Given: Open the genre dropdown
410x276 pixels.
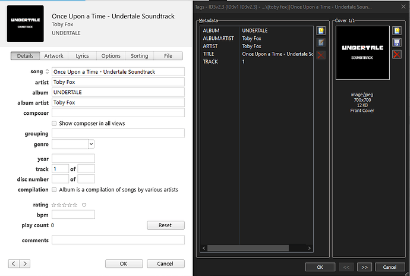Looking at the screenshot, I should tap(92, 144).
